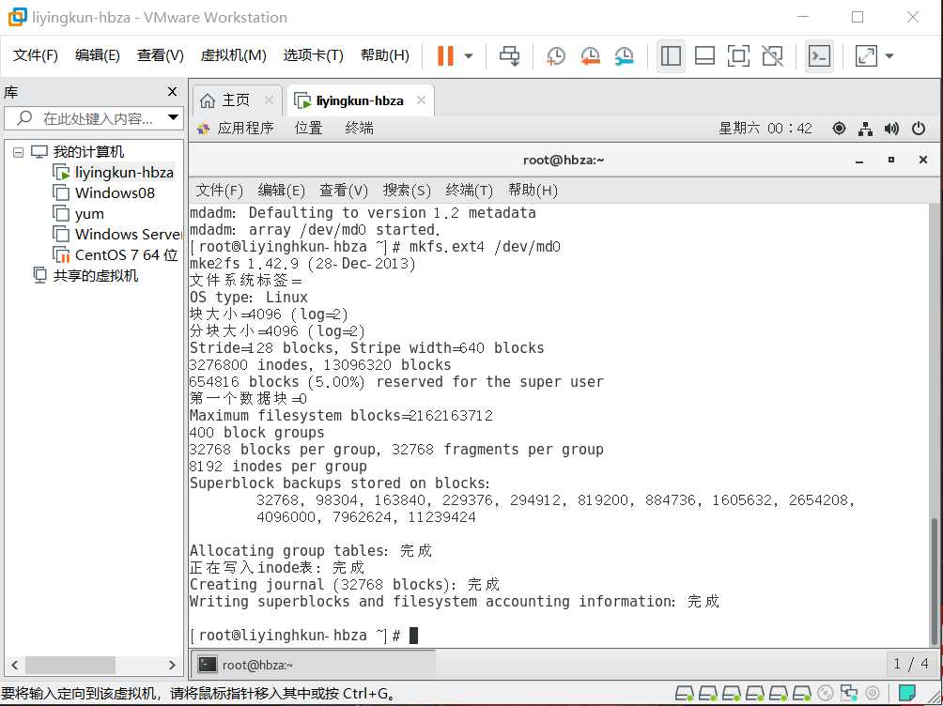Click the terminal vertical scrollbar thumb
The image size is (943, 706).
click(x=934, y=580)
